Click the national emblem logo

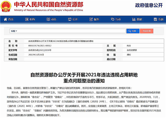pyautogui.click(x=6, y=6)
